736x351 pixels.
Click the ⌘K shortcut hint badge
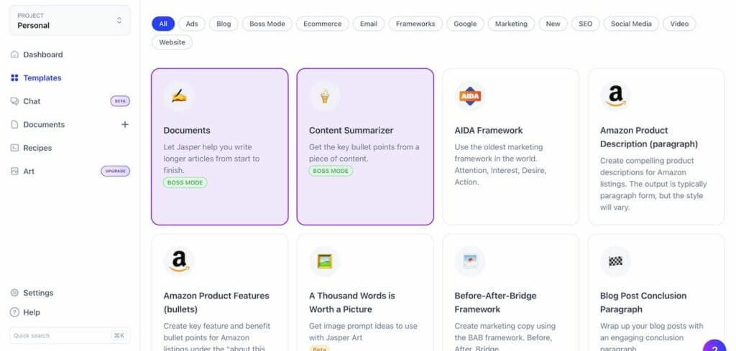(x=119, y=335)
